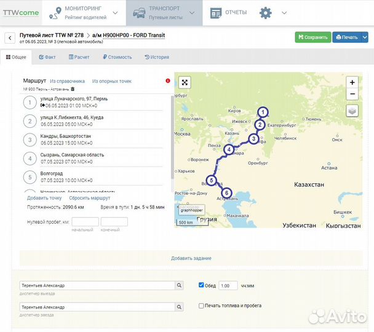Click the green Сохранить button
This screenshot has width=374, height=332.
point(313,37)
